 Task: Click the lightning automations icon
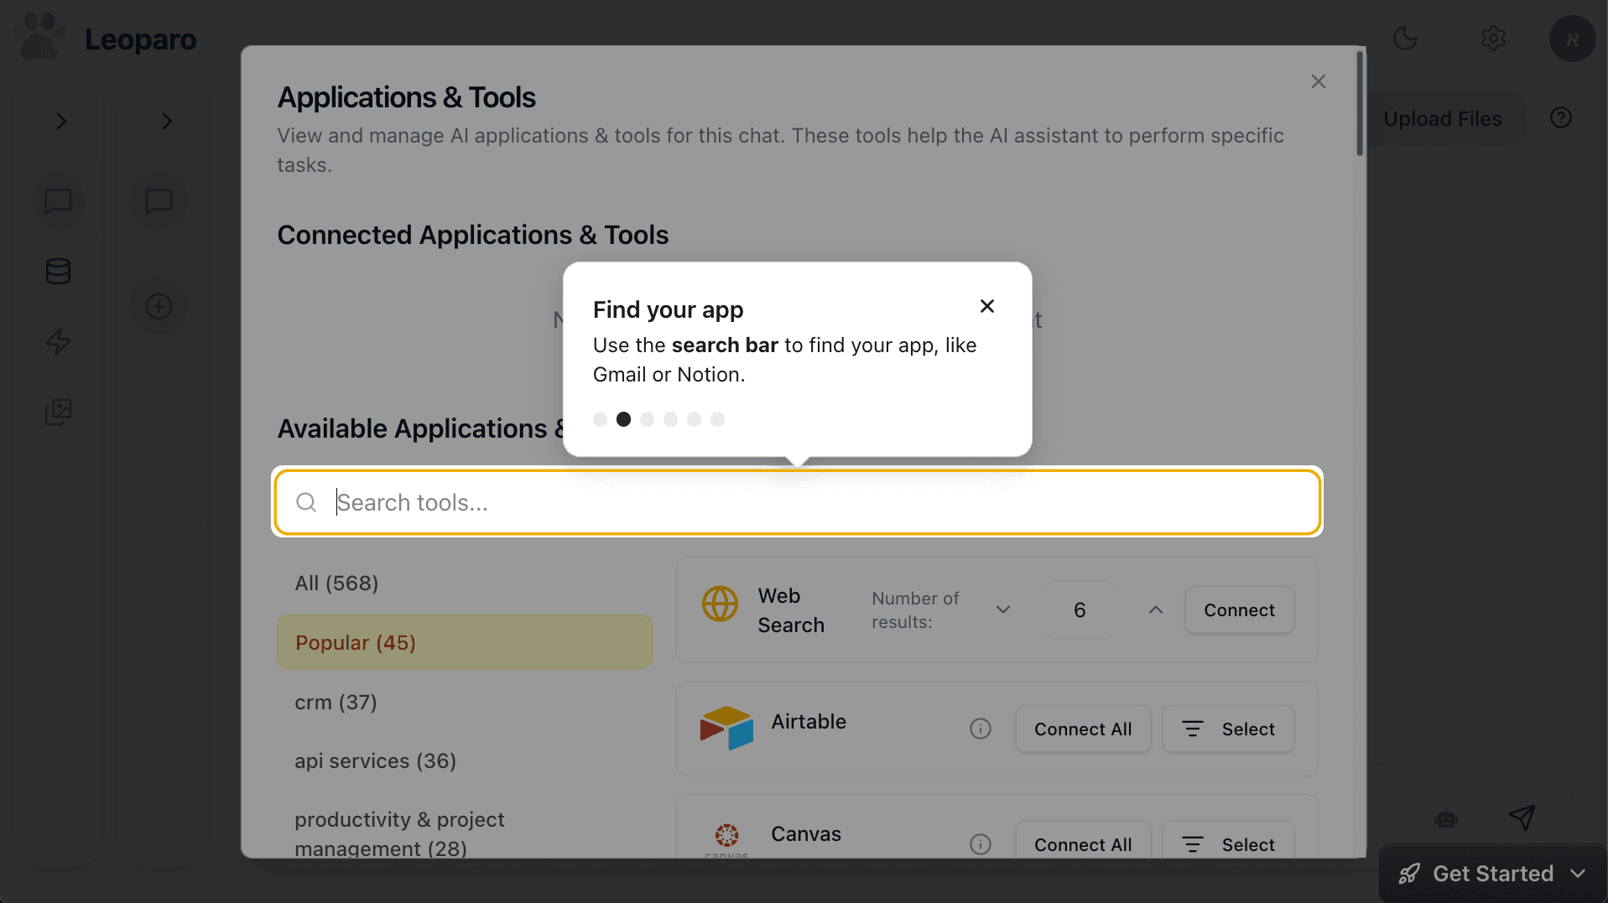click(x=57, y=342)
